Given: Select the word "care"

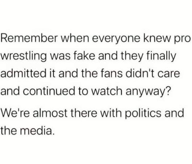Looking at the screenshot, I should coord(168,75).
